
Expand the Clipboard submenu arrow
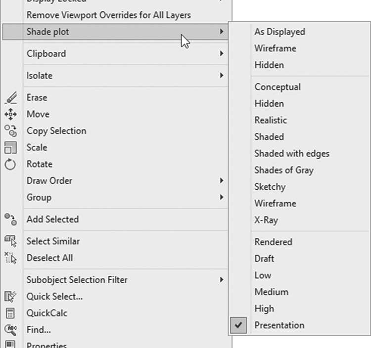(222, 53)
